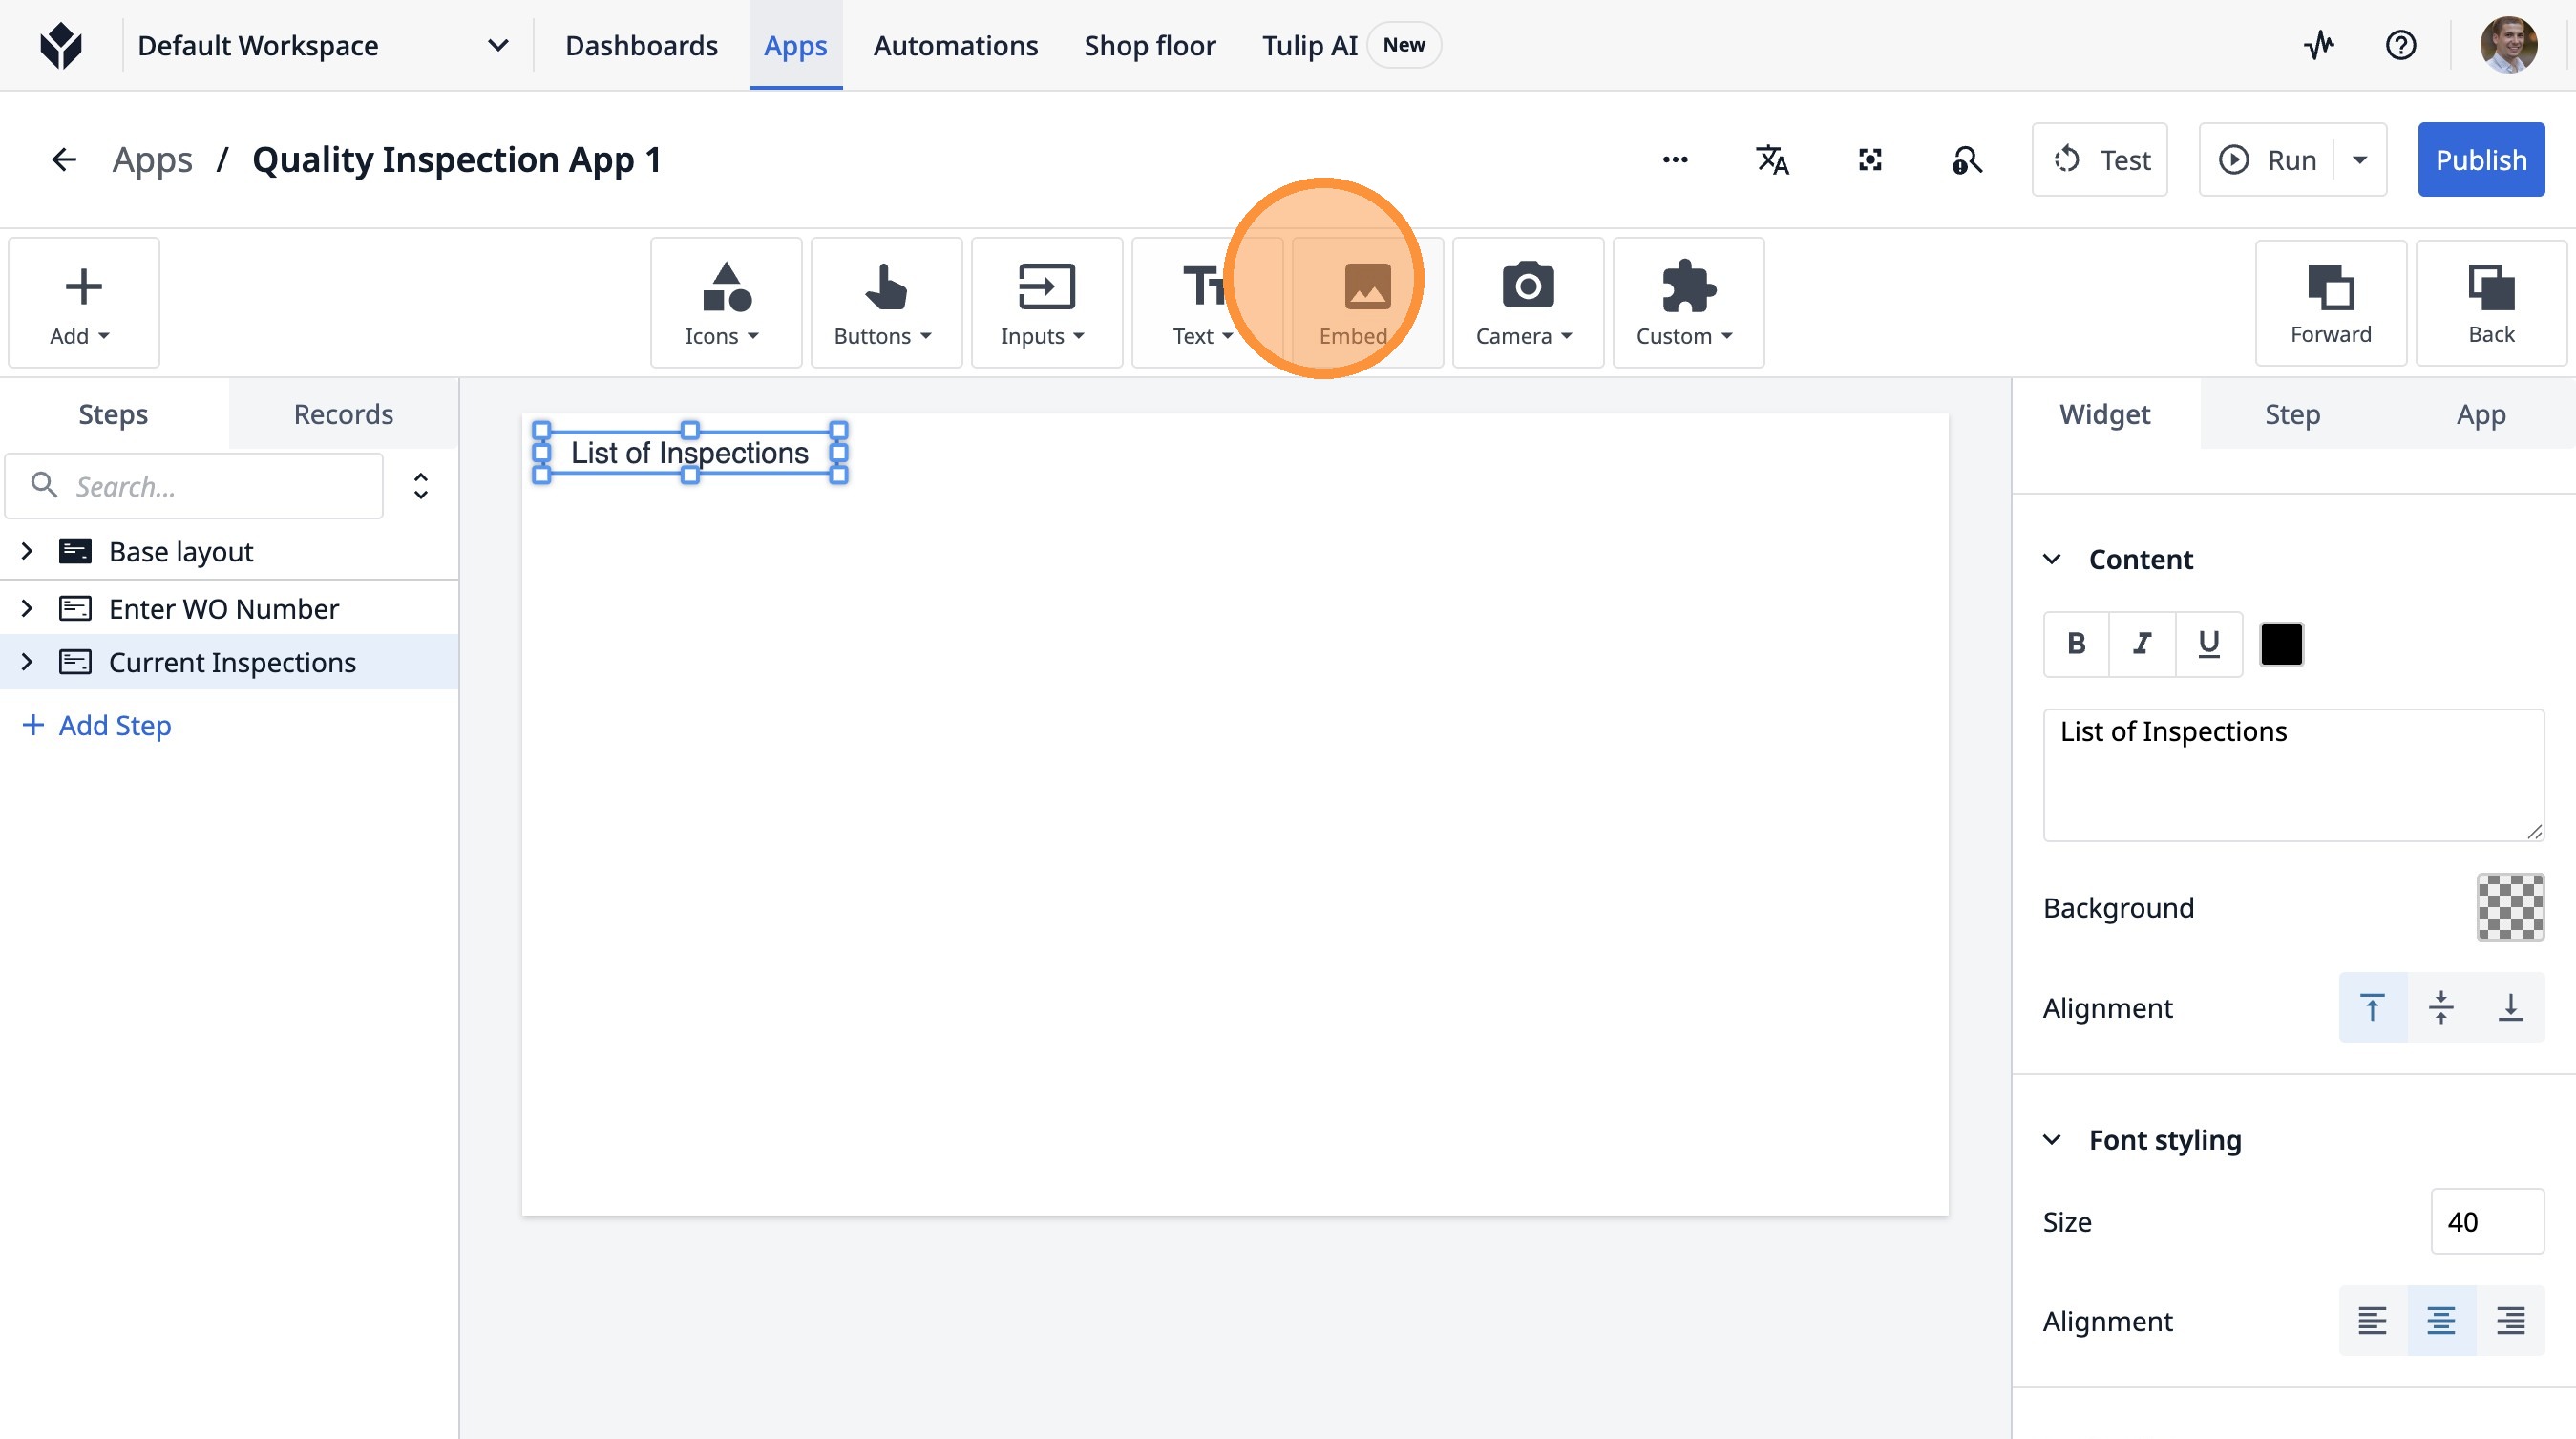Click the activity pulse icon
2576x1439 pixels.
pyautogui.click(x=2318, y=45)
